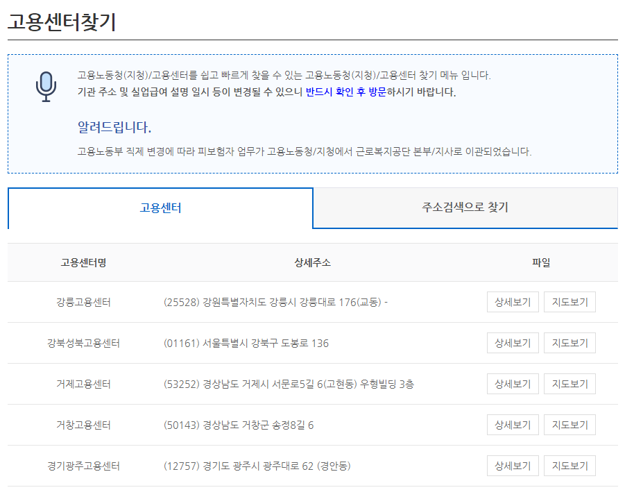
Task: Click the 고용센터명 column header
Action: (83, 263)
